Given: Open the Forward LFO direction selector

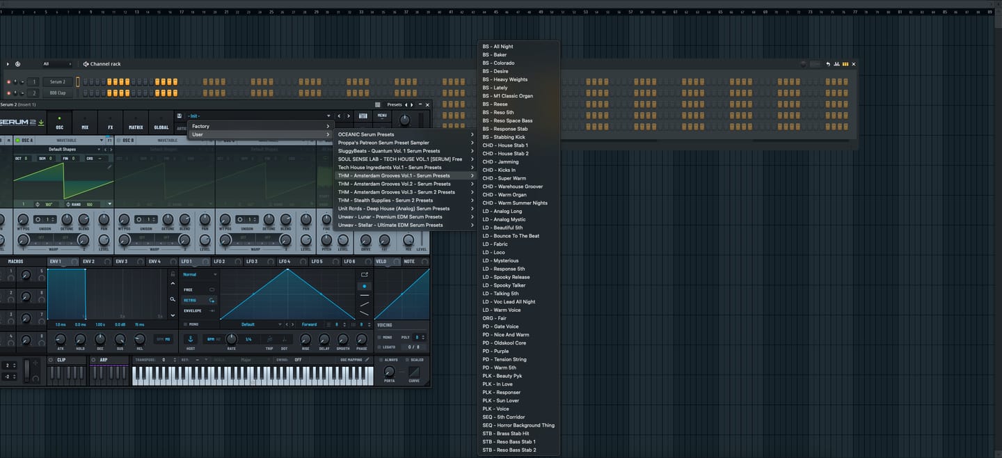Looking at the screenshot, I should pyautogui.click(x=311, y=324).
